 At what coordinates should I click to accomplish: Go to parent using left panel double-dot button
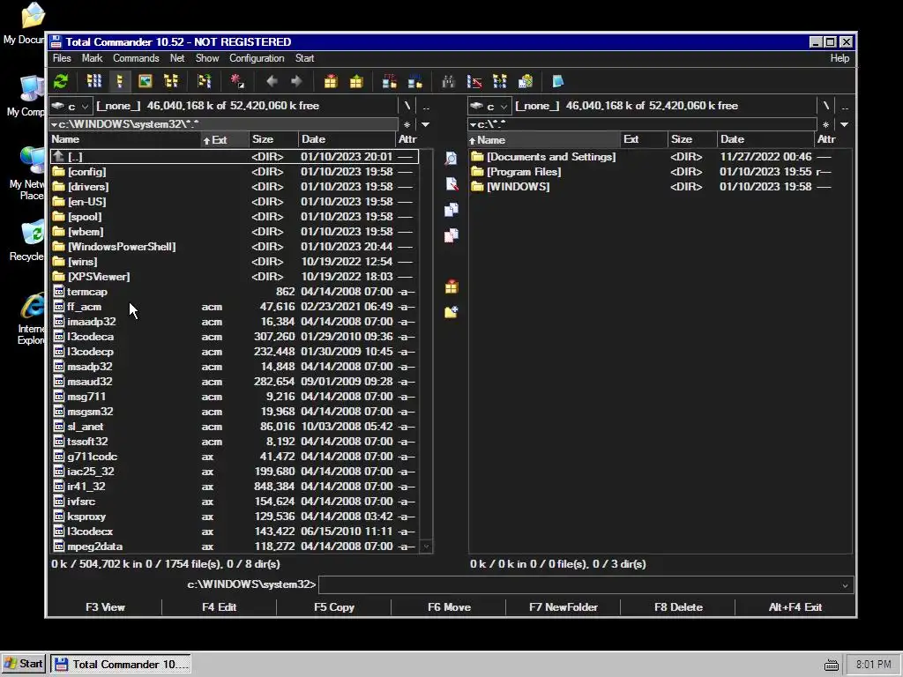[x=426, y=106]
